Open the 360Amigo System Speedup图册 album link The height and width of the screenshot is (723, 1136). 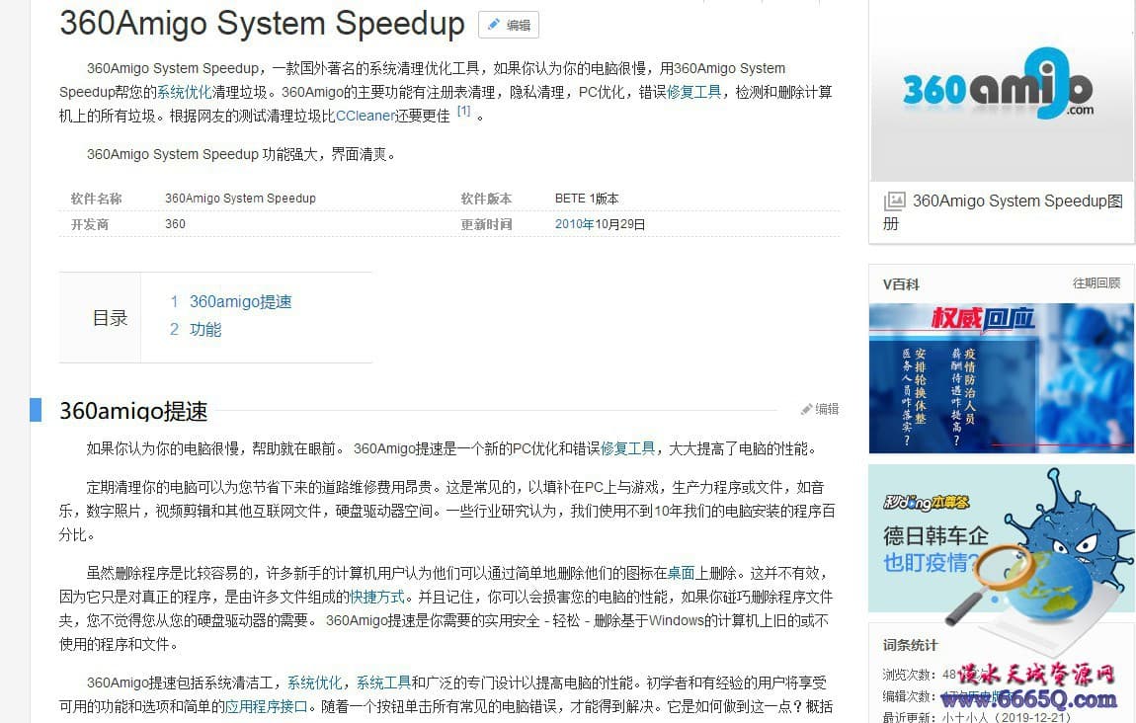pyautogui.click(x=1003, y=212)
